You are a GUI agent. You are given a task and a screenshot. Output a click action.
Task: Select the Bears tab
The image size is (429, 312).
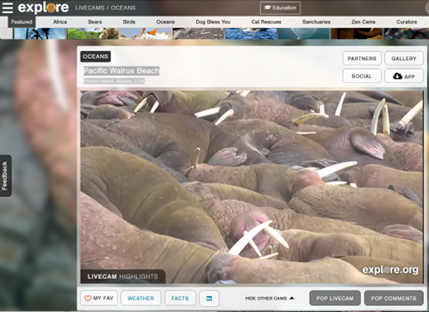(x=95, y=22)
